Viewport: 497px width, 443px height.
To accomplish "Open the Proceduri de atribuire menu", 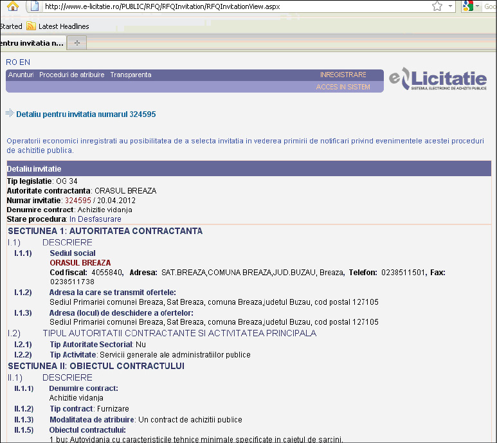I will (x=71, y=75).
